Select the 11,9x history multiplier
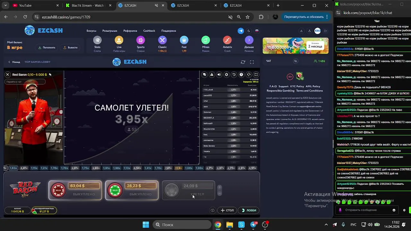The width and height of the screenshot is (411, 231). click(x=178, y=168)
